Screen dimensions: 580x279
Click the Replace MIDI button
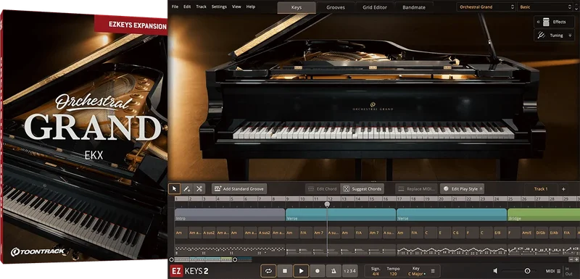(417, 189)
